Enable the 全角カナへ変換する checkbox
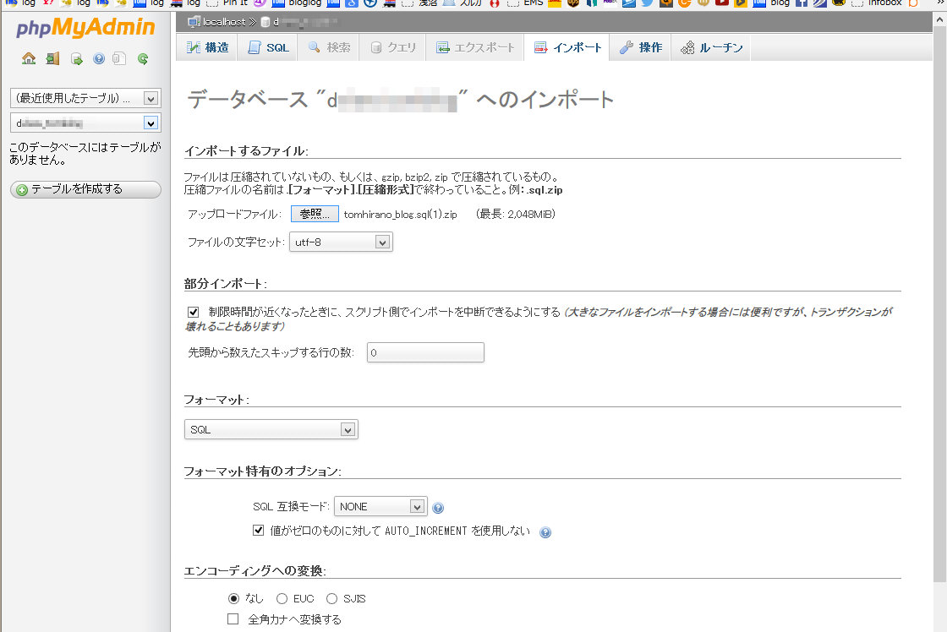947x632 pixels. pos(233,619)
